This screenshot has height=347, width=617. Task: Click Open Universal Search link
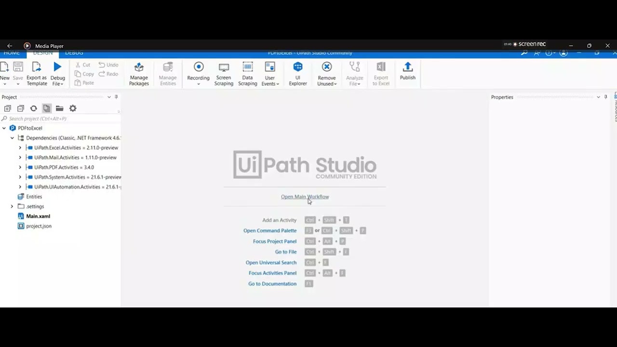(x=271, y=263)
